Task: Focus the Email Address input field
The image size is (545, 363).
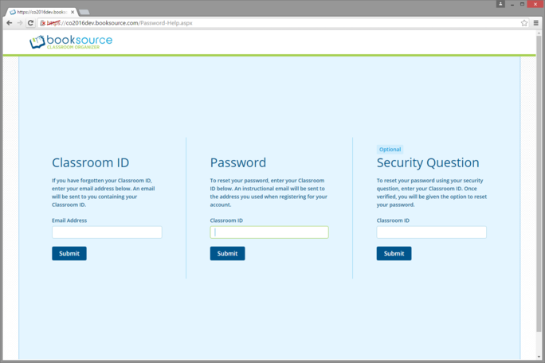Action: pos(107,232)
